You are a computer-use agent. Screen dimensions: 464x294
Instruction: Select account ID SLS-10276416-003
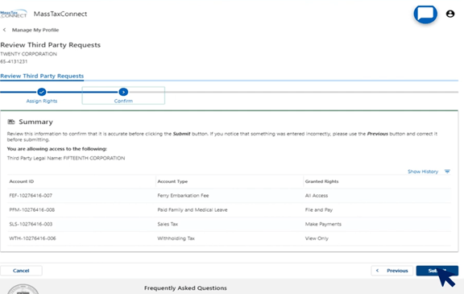click(31, 224)
